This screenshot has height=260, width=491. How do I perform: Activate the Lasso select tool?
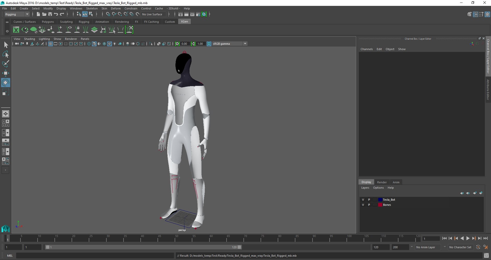pos(6,54)
